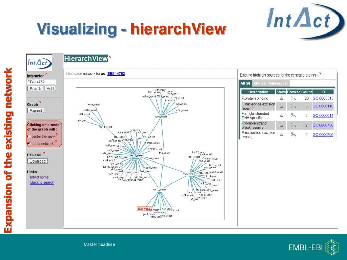Image resolution: width=347 pixels, height=260 pixels.
Task: Click the IntAct logo in the sidebar
Action: pyautogui.click(x=39, y=63)
